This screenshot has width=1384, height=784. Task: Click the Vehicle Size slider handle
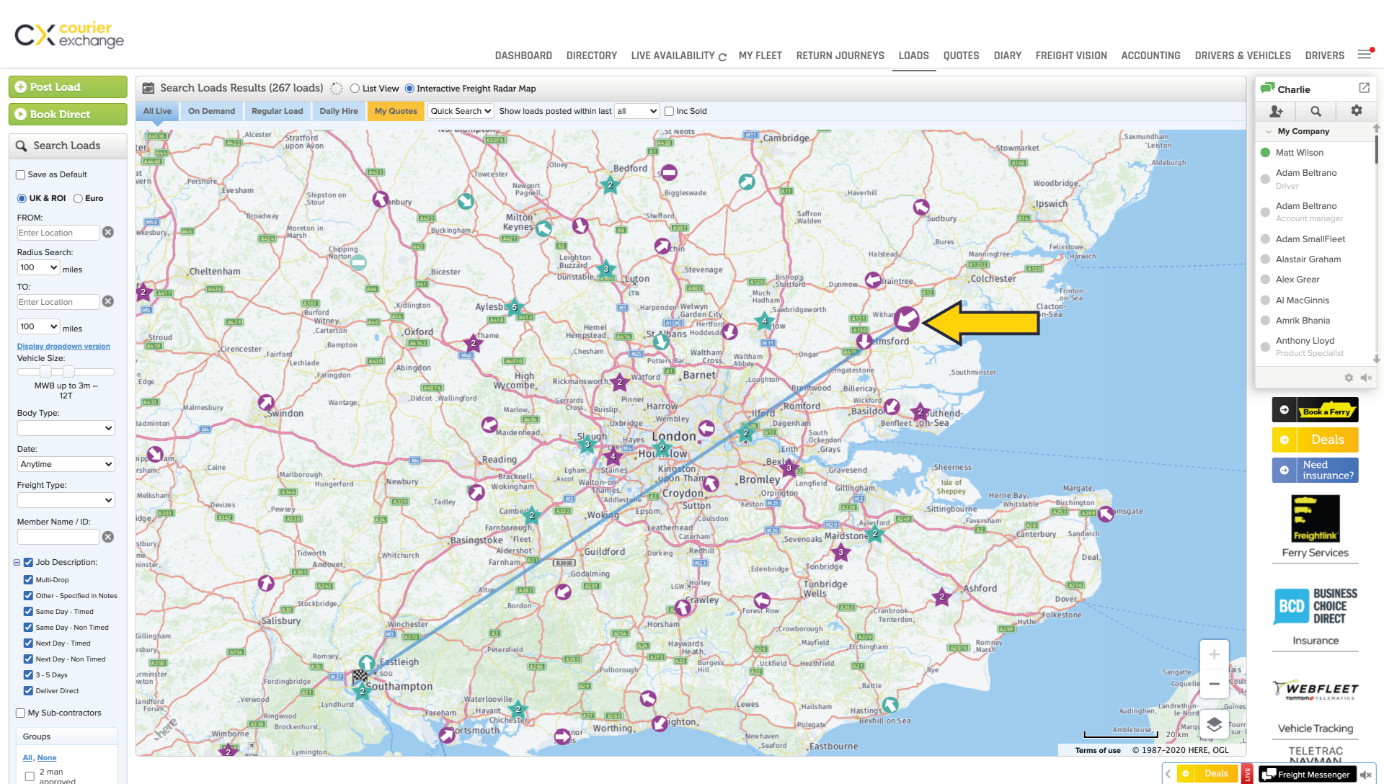coord(45,371)
